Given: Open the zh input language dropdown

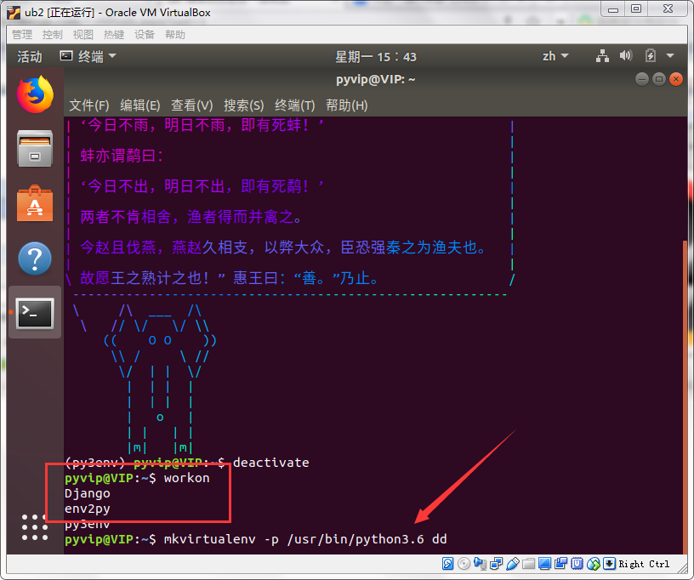Looking at the screenshot, I should (x=555, y=56).
